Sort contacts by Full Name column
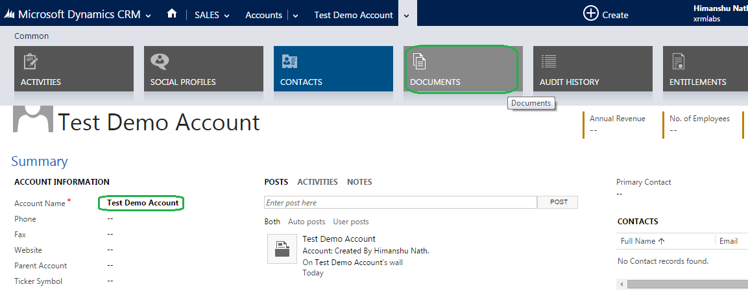The height and width of the screenshot is (304, 748). tap(642, 241)
